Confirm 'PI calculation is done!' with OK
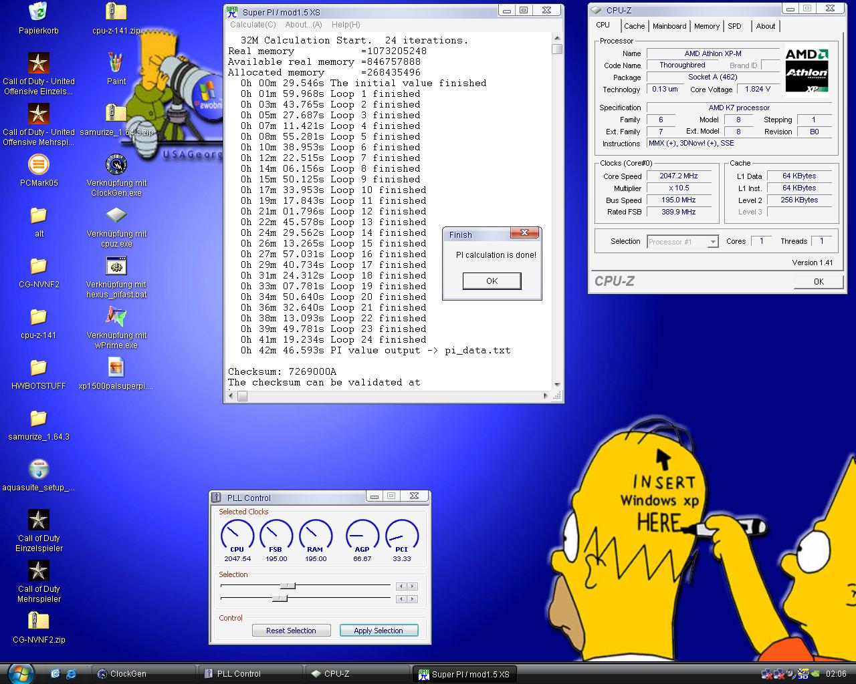Viewport: 856px width, 684px height. point(492,281)
